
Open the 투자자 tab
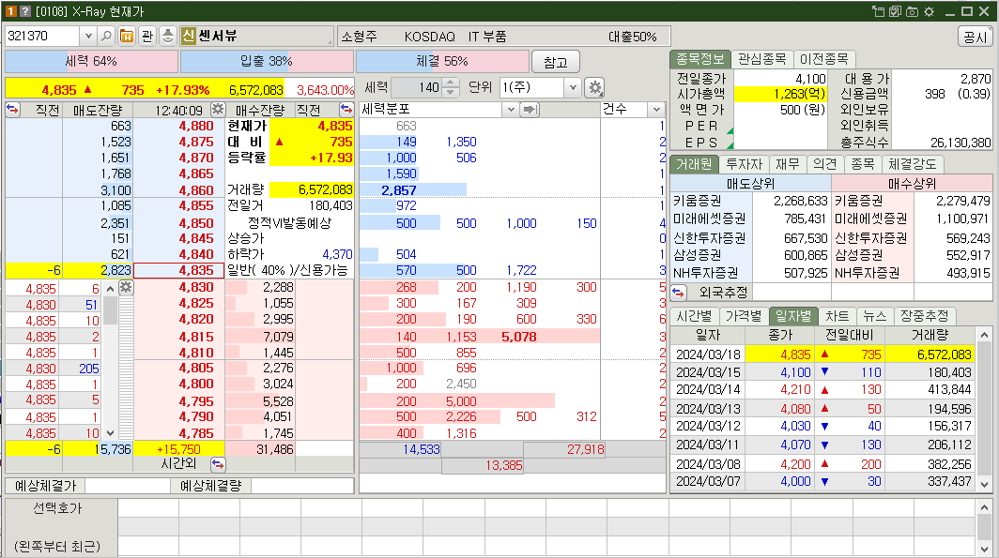[744, 164]
